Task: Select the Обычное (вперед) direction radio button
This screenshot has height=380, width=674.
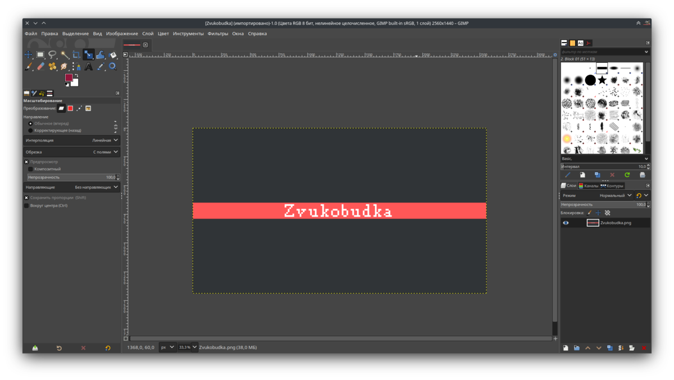Action: 30,123
